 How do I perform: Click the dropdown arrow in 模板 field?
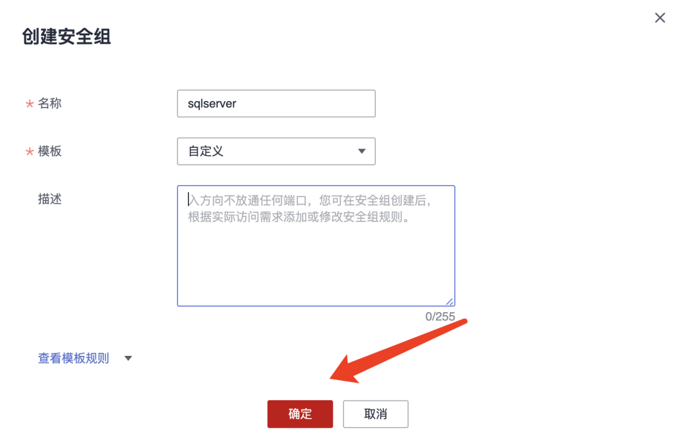coord(361,151)
